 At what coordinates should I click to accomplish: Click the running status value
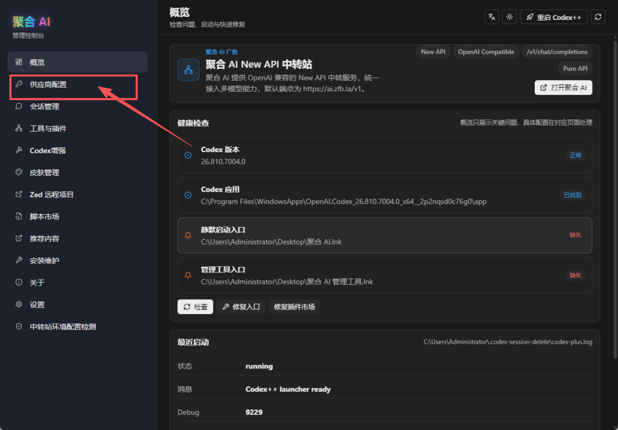(259, 366)
